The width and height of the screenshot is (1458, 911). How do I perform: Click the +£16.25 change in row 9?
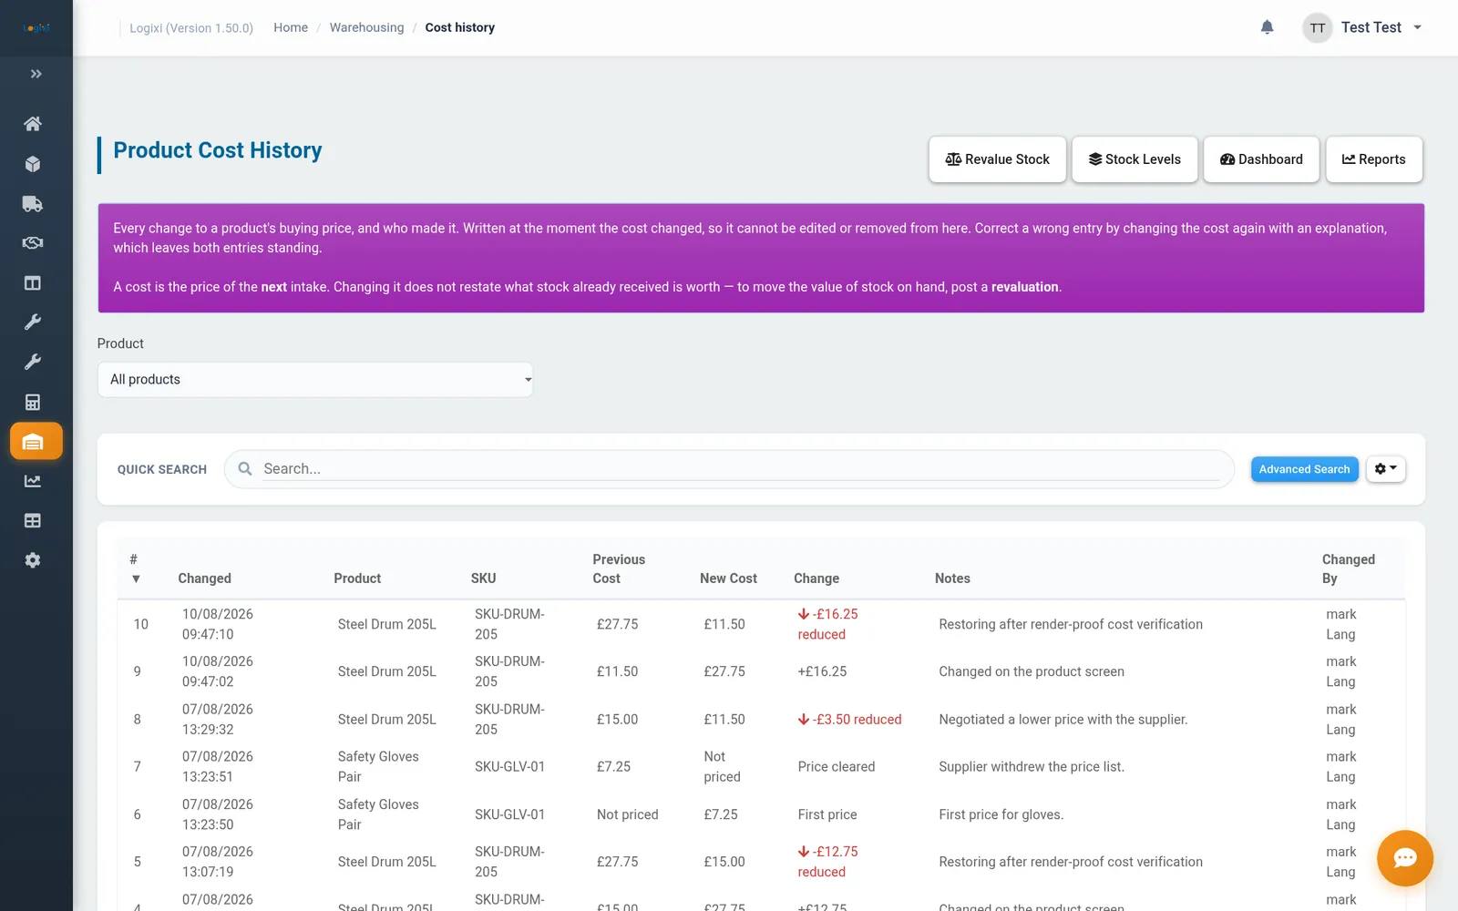point(822,671)
